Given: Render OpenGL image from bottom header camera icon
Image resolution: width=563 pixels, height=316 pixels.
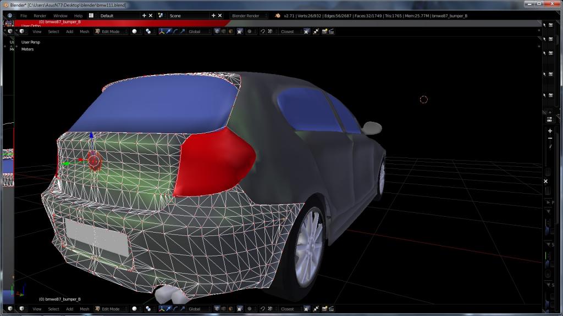Looking at the screenshot, I should tap(324, 309).
